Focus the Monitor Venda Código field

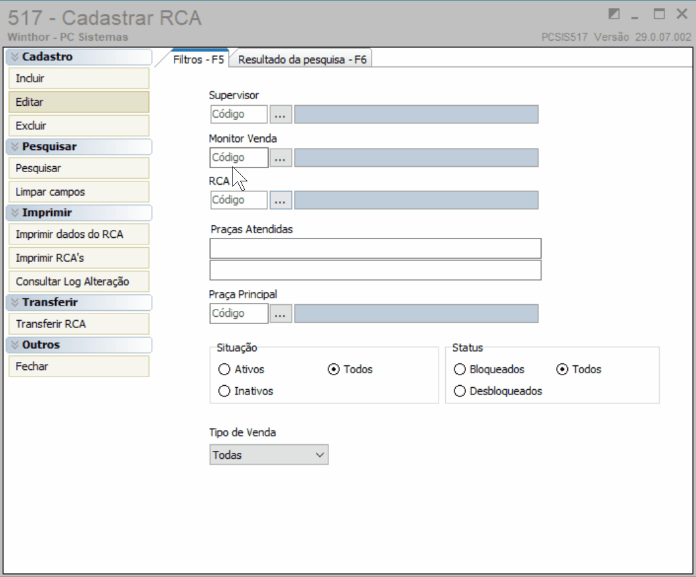click(x=239, y=158)
